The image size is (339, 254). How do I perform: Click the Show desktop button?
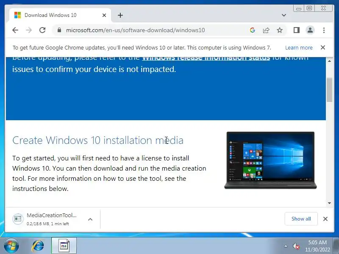click(x=336, y=246)
